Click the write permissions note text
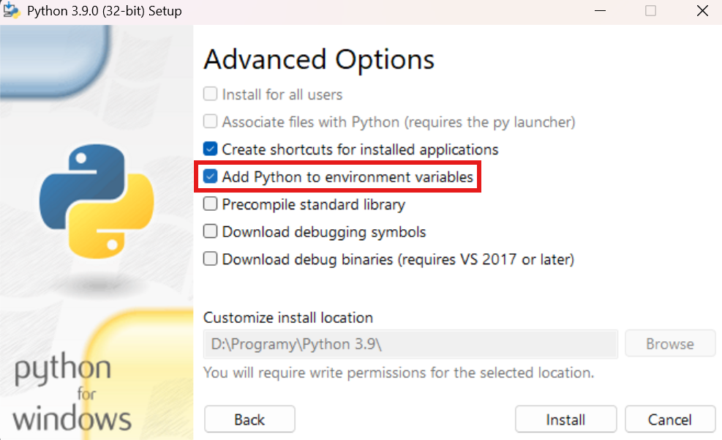722x440 pixels. 399,373
